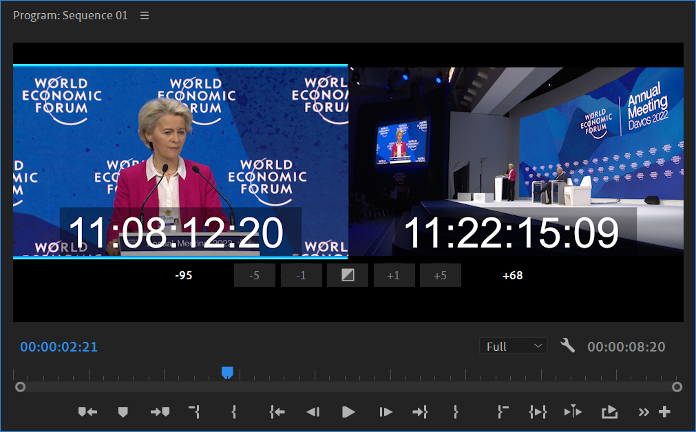The image size is (696, 432).
Task: Step back one frame
Action: click(x=313, y=412)
